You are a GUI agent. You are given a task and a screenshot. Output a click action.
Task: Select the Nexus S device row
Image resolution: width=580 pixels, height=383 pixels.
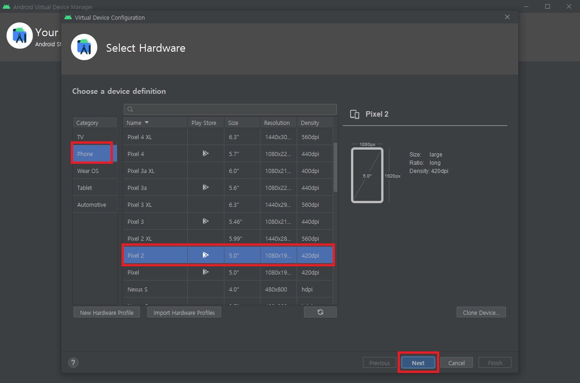tap(228, 289)
